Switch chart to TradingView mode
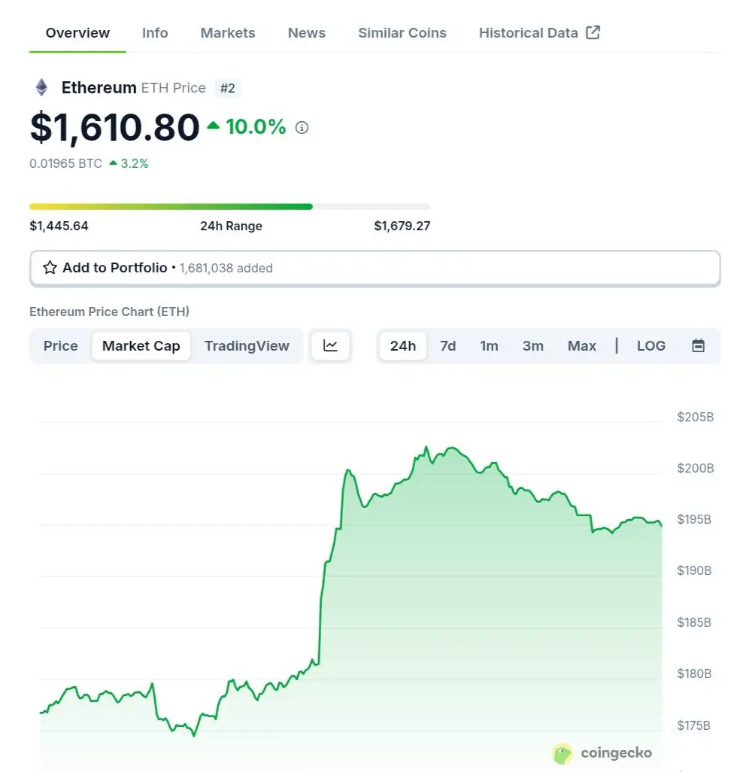The width and height of the screenshot is (737, 772). click(247, 345)
